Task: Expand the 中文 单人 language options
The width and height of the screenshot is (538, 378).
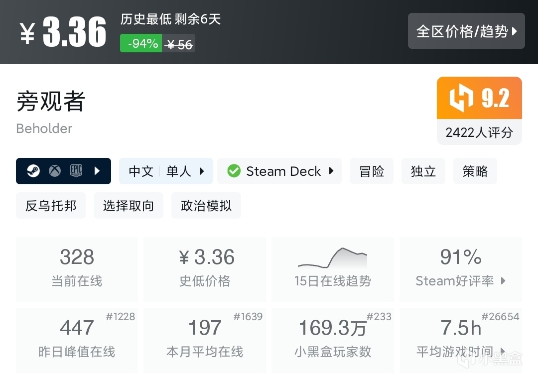Action: tap(166, 171)
